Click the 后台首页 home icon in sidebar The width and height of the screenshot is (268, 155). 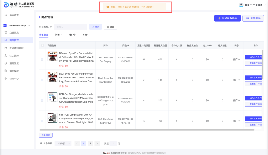click(x=6, y=15)
